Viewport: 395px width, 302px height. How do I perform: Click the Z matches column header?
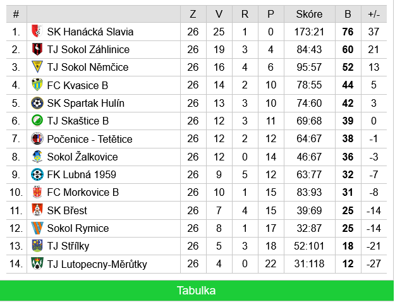click(193, 14)
